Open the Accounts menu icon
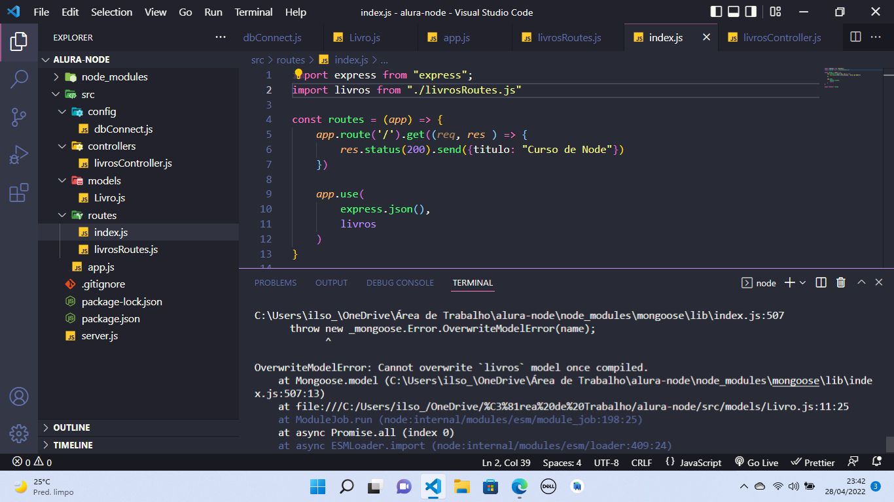894x502 pixels. tap(19, 396)
